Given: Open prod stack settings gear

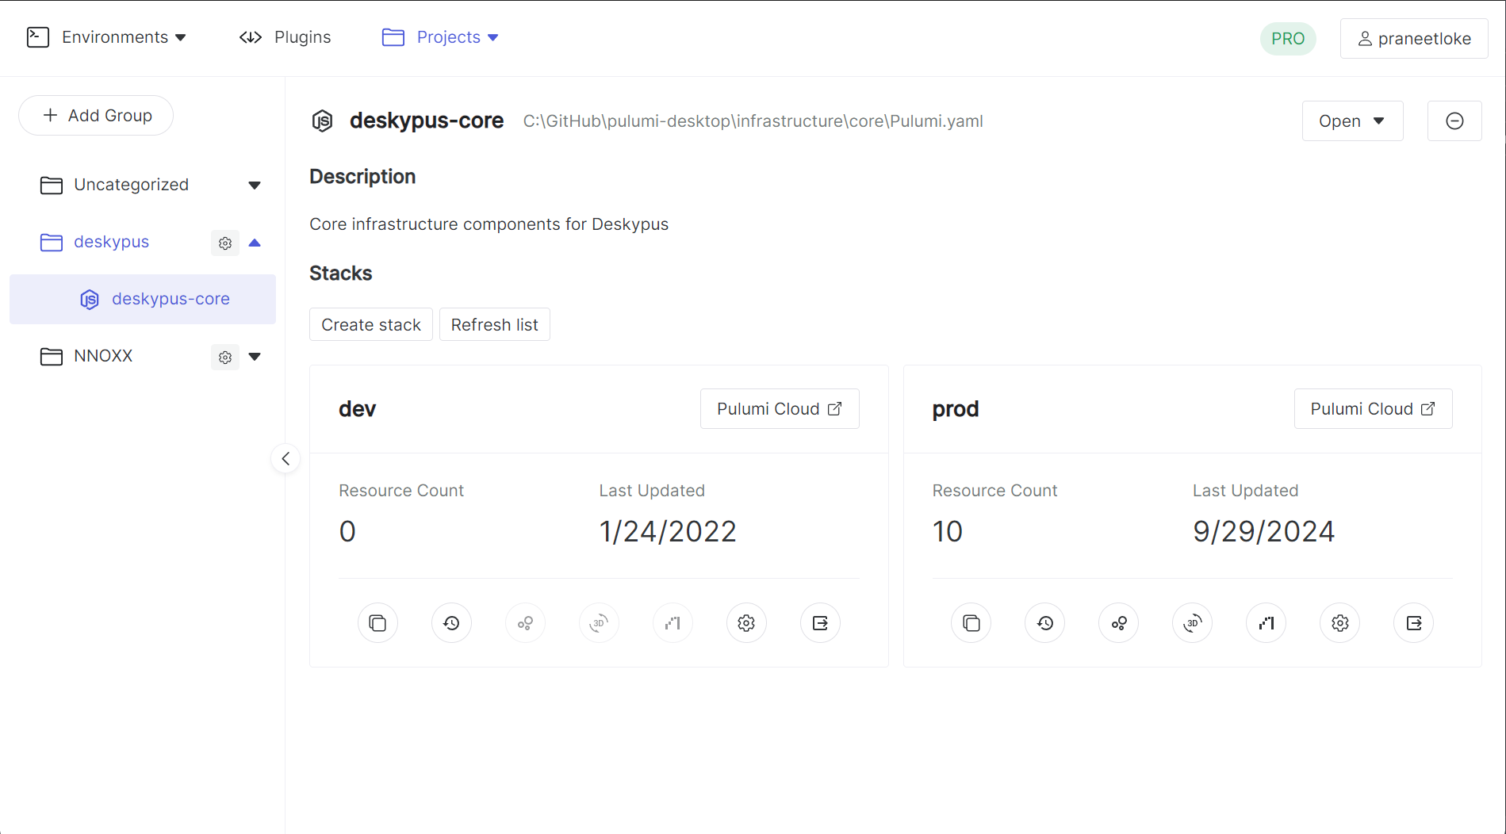Looking at the screenshot, I should (x=1340, y=623).
